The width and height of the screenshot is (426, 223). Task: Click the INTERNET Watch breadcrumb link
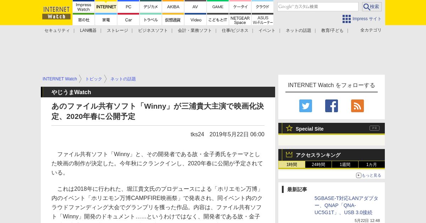click(60, 79)
